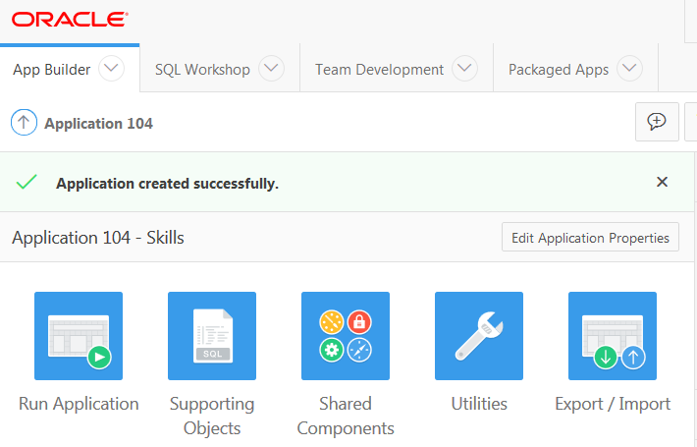Click the Shared Components label
The image size is (697, 447).
click(x=346, y=416)
